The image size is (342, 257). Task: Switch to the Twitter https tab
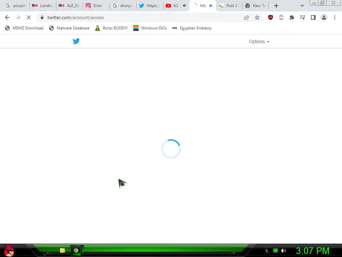click(x=150, y=6)
